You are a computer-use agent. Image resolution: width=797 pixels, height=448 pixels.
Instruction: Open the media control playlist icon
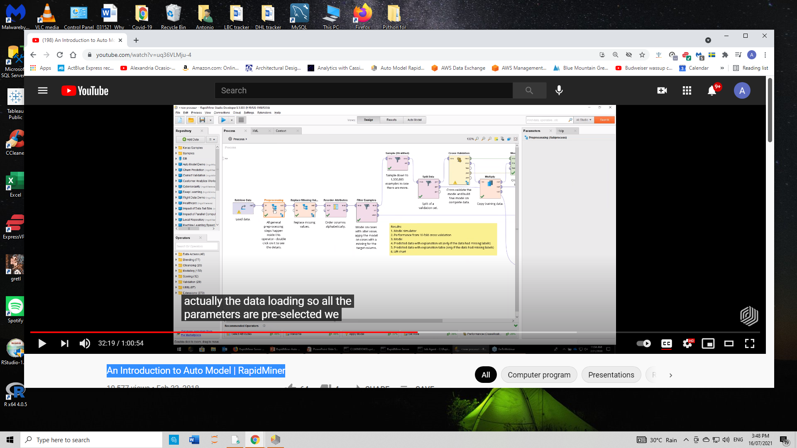click(x=738, y=55)
